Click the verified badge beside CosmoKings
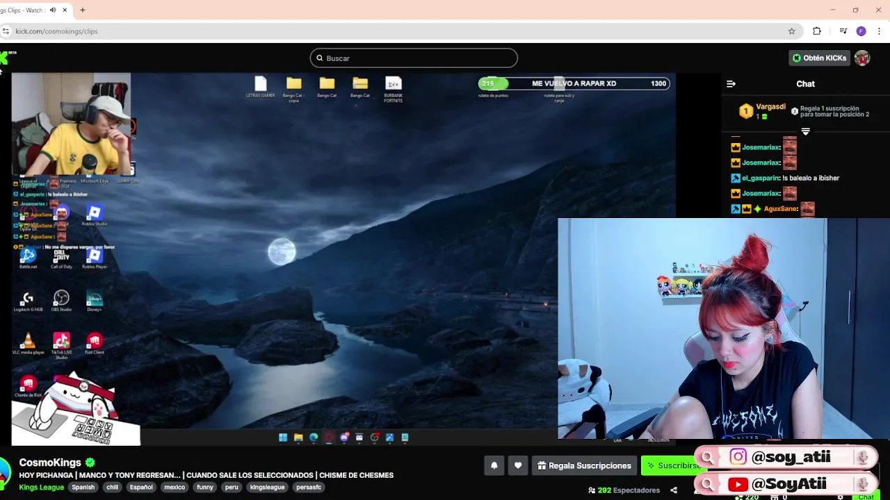890x500 pixels. 90,462
